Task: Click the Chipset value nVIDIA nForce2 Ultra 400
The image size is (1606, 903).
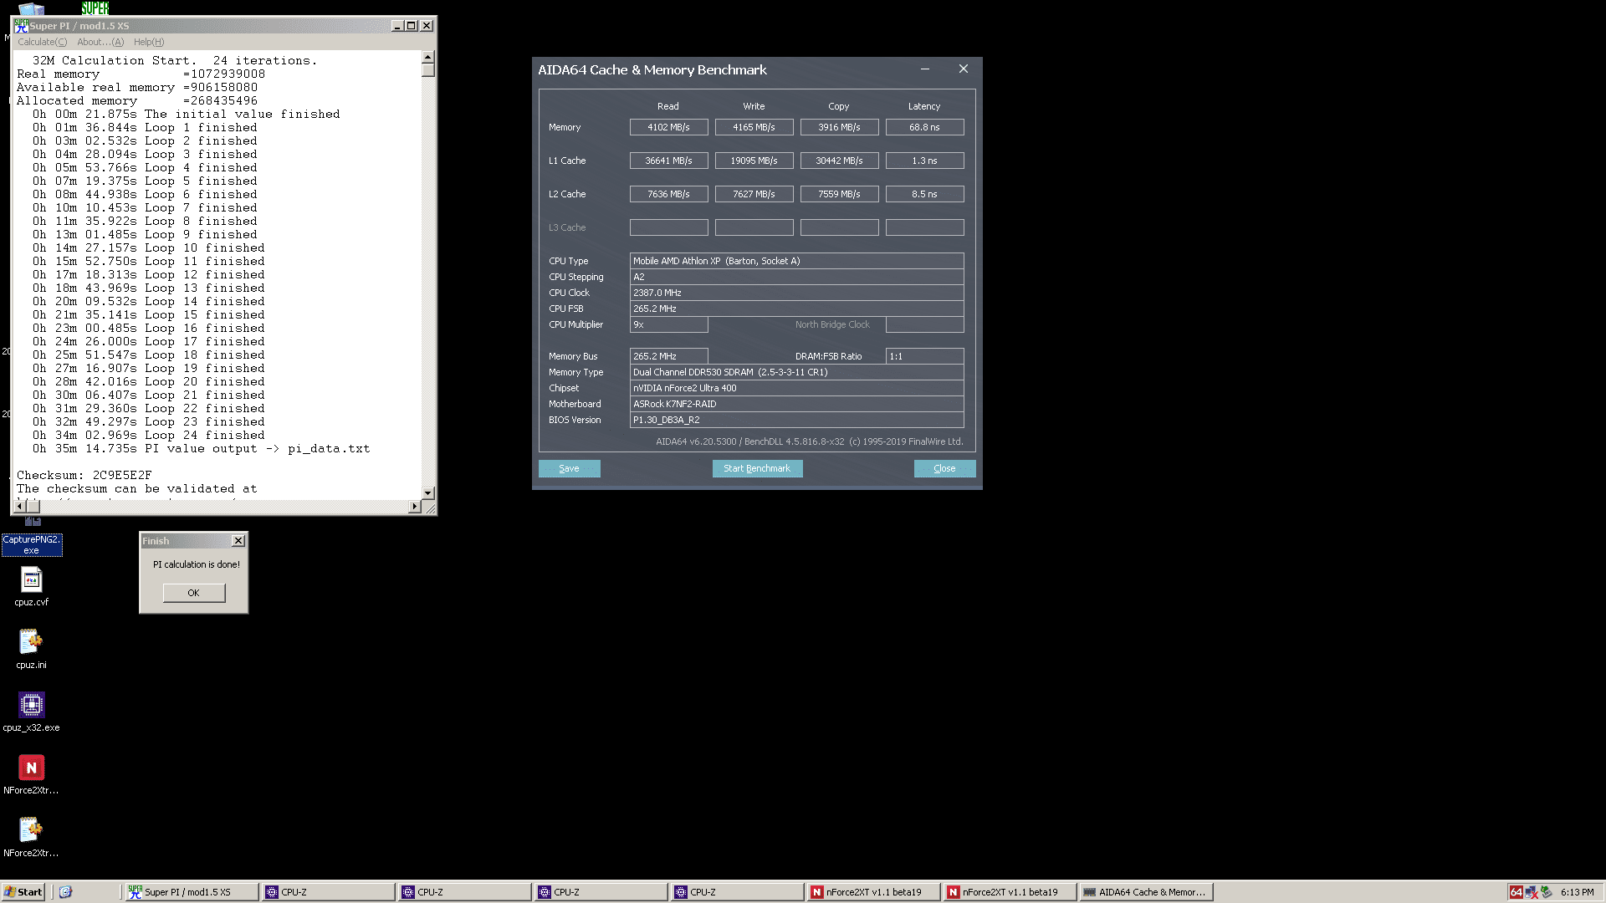Action: (796, 388)
